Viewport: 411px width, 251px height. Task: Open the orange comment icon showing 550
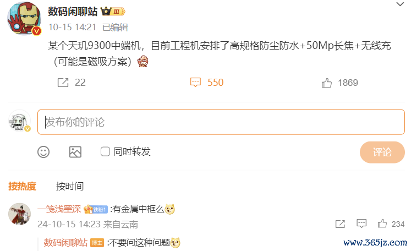point(195,83)
